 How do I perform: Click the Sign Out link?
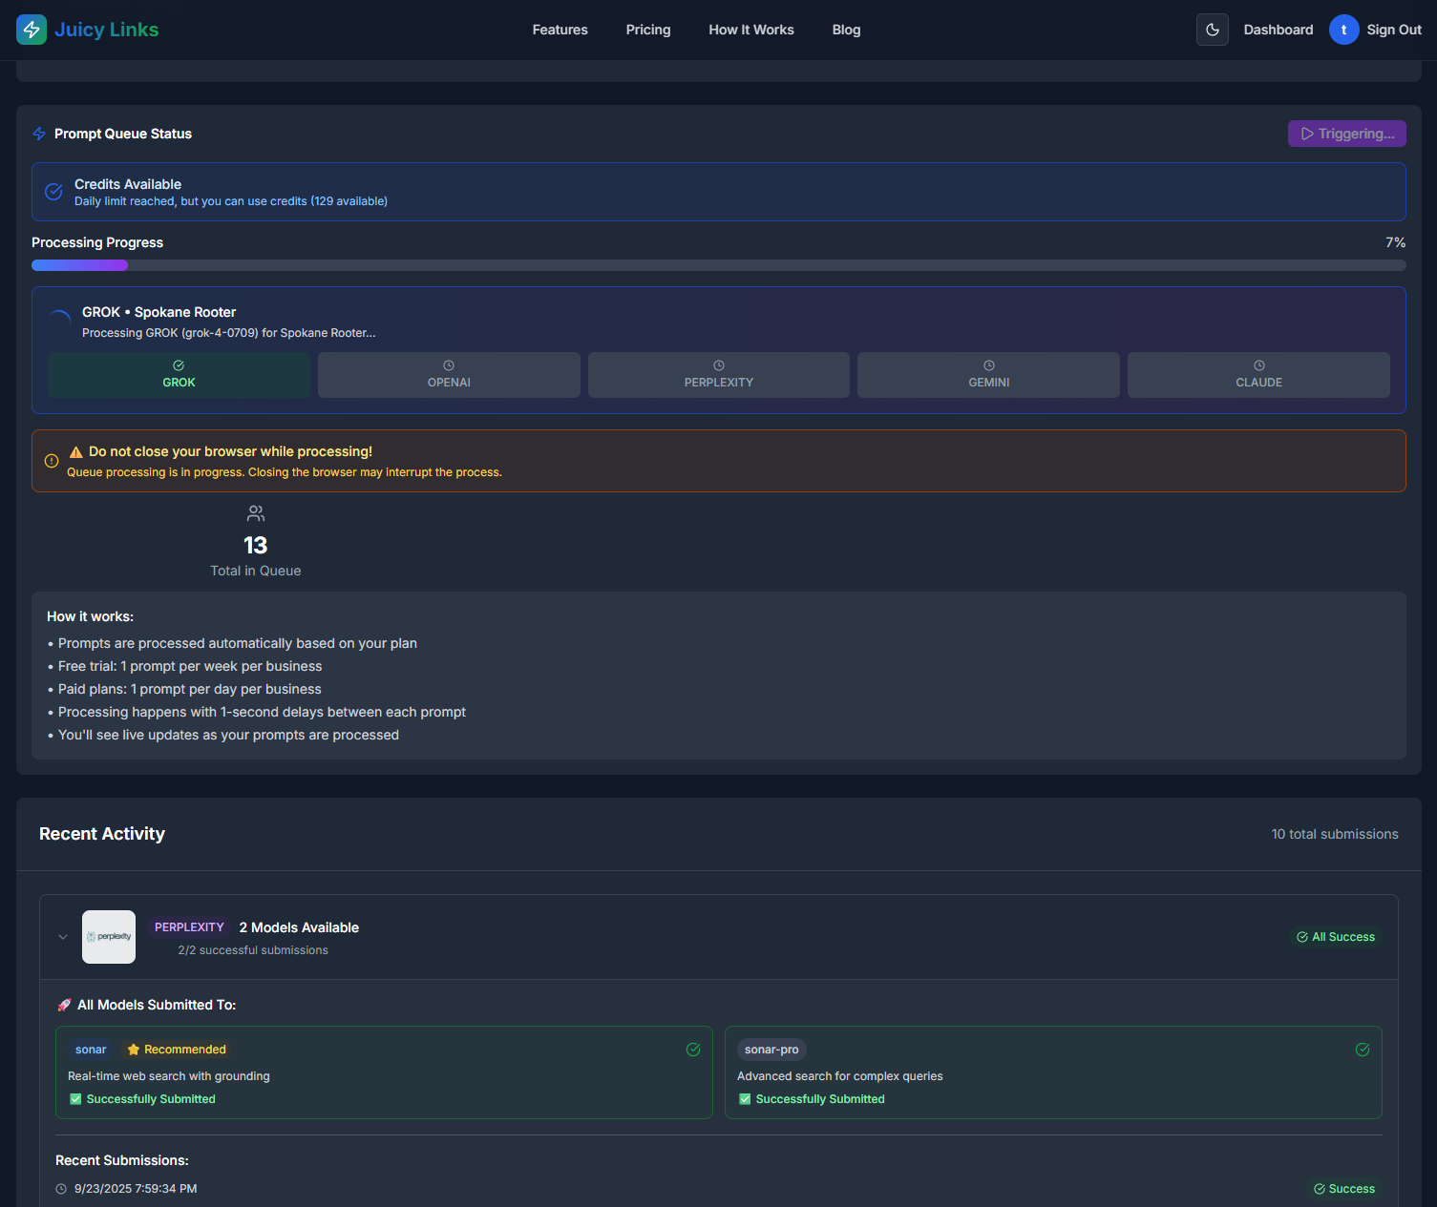click(1394, 30)
